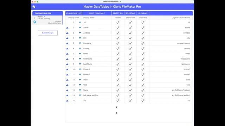The width and height of the screenshot is (225, 126).
Task: Move City row up with its up arrow
Action: 67,38
